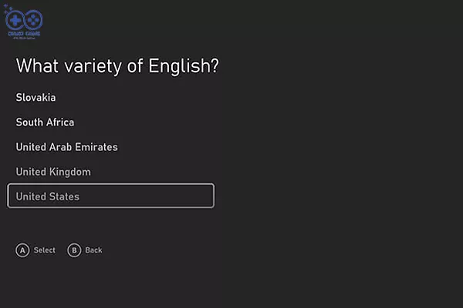The height and width of the screenshot is (308, 463).
Task: Choose Slovakia as English variety
Action: coord(35,98)
